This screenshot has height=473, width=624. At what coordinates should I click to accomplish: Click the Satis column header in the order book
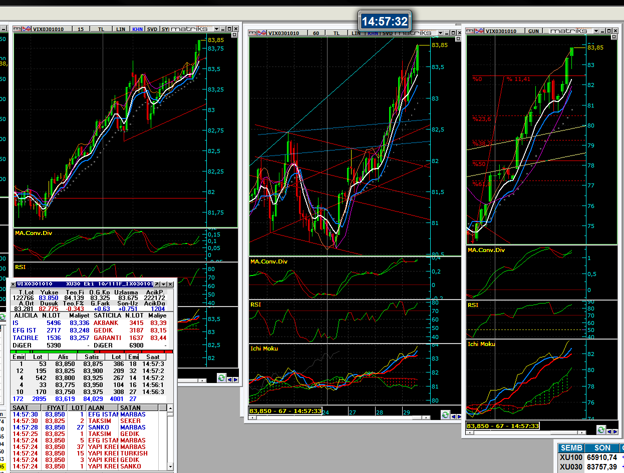click(x=91, y=357)
